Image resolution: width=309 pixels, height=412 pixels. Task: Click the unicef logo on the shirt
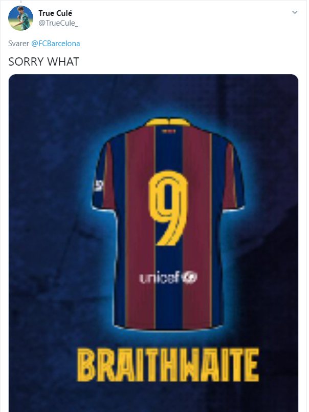[168, 277]
